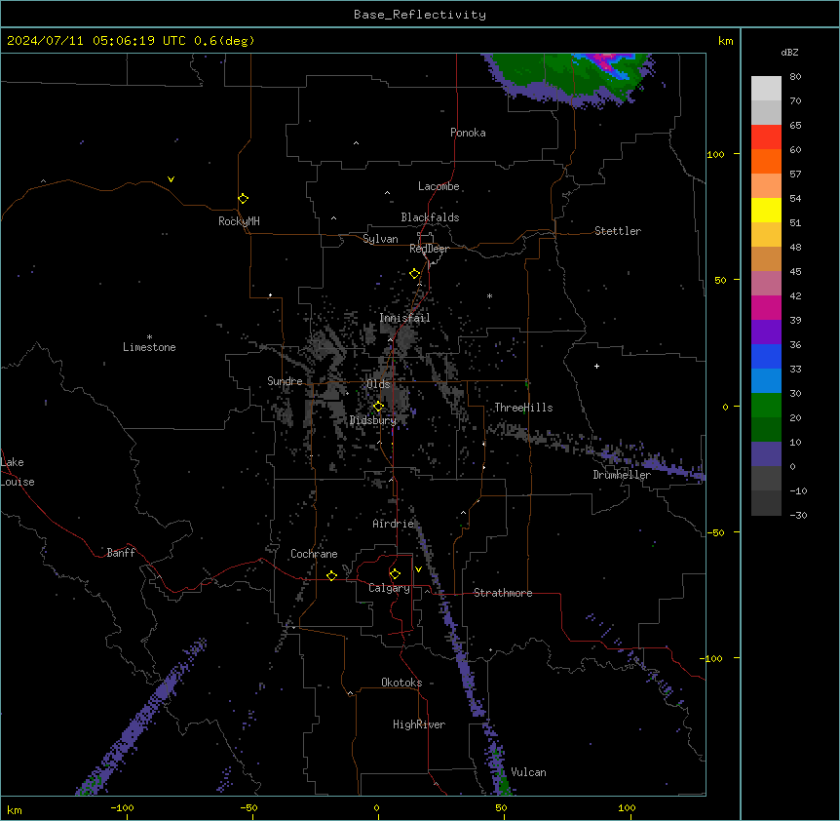This screenshot has height=821, width=840.
Task: Pick the light blue 30-33 dBZ legend color
Action: 766,381
